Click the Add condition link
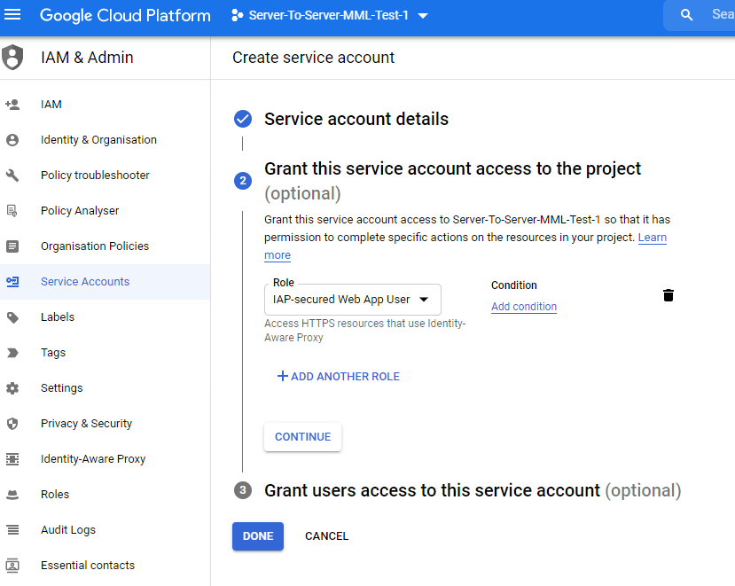Image resolution: width=735 pixels, height=586 pixels. (524, 307)
